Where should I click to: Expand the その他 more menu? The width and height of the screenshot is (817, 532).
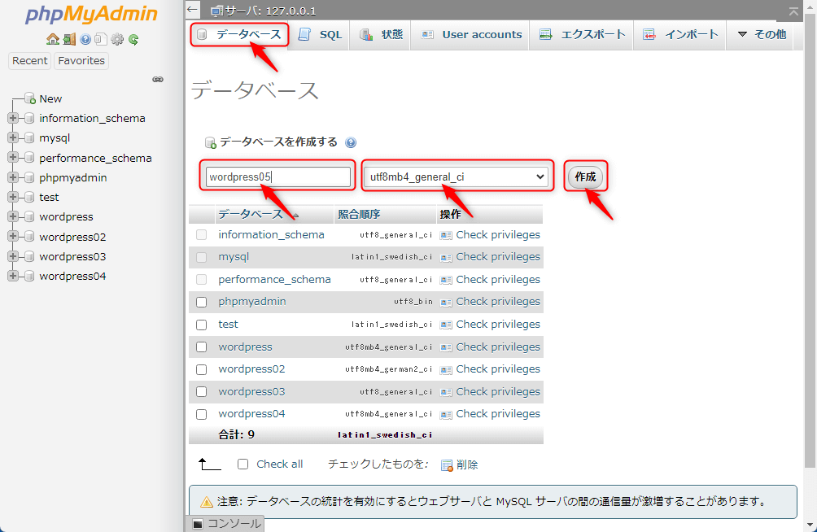[762, 35]
